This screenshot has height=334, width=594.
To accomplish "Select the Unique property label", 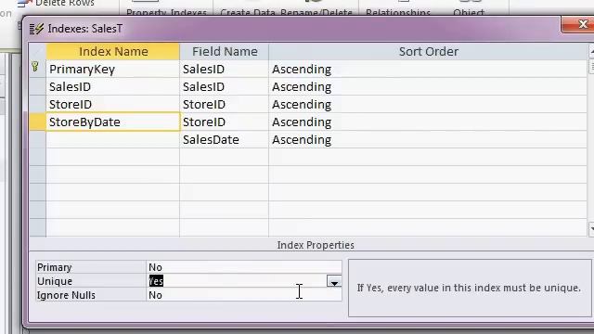I will 91,281.
